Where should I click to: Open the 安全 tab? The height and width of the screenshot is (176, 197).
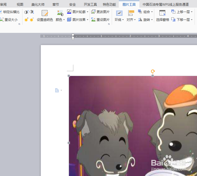pyautogui.click(x=73, y=5)
